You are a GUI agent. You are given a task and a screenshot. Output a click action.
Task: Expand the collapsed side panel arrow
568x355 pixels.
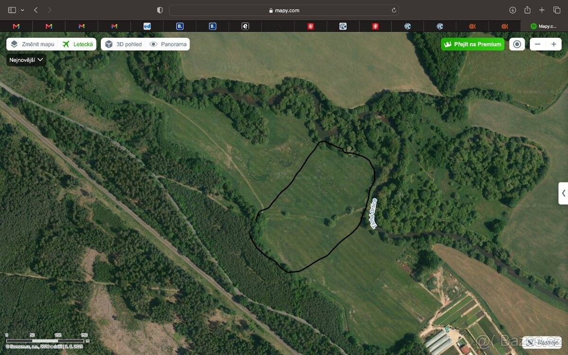tap(563, 193)
